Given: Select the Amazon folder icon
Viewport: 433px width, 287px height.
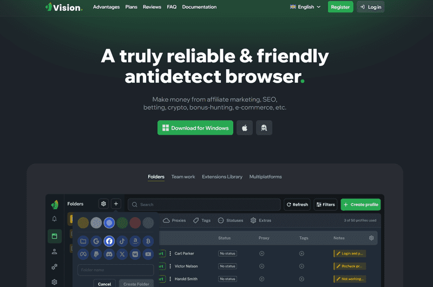Looking at the screenshot, I should tap(135, 241).
